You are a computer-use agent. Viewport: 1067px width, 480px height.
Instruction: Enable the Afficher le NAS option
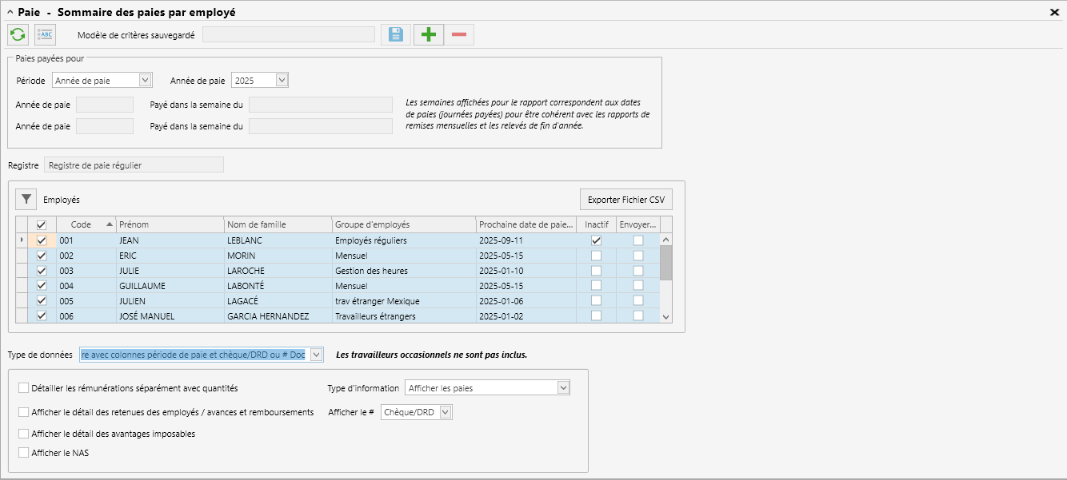pos(23,453)
